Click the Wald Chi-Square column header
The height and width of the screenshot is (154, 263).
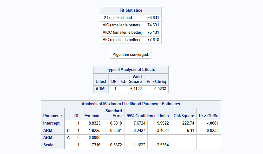pyautogui.click(x=131, y=79)
